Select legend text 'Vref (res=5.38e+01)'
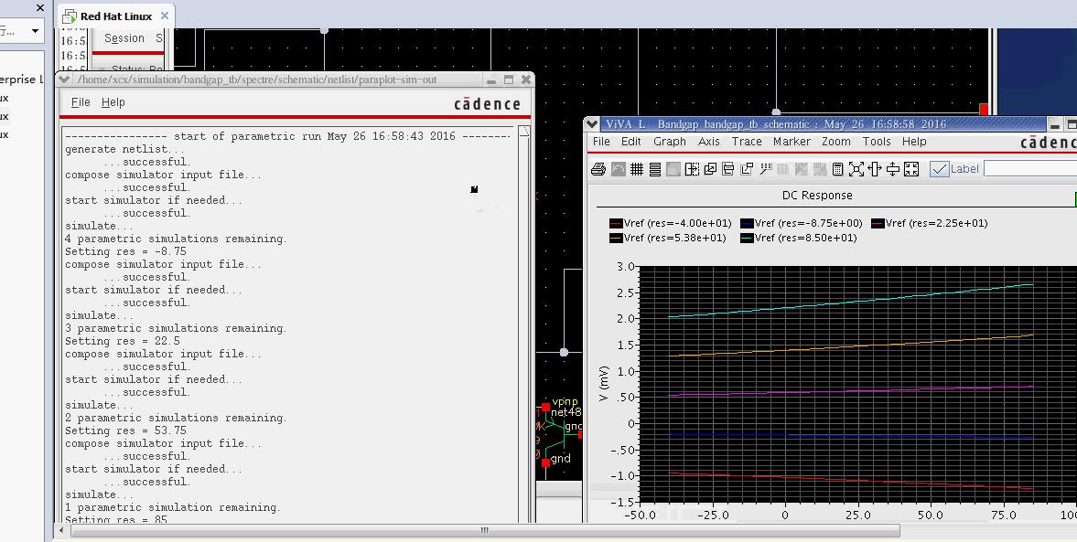Viewport: 1077px width, 542px height. tap(675, 238)
